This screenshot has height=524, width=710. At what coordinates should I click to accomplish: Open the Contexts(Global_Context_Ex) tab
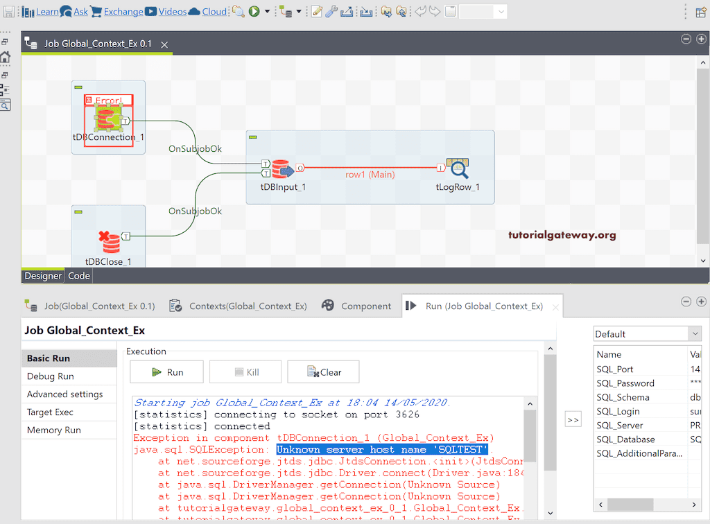239,306
